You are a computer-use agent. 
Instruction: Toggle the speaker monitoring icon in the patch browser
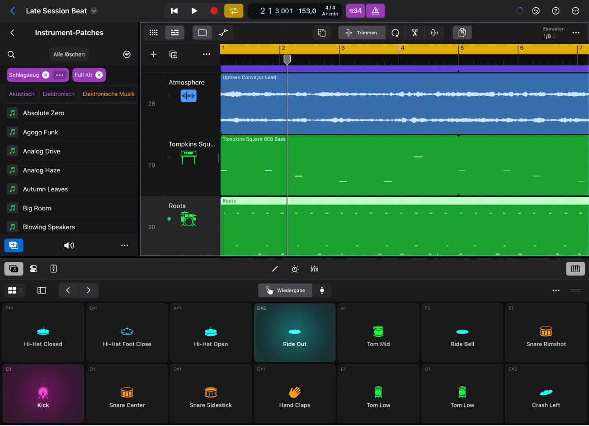69,245
